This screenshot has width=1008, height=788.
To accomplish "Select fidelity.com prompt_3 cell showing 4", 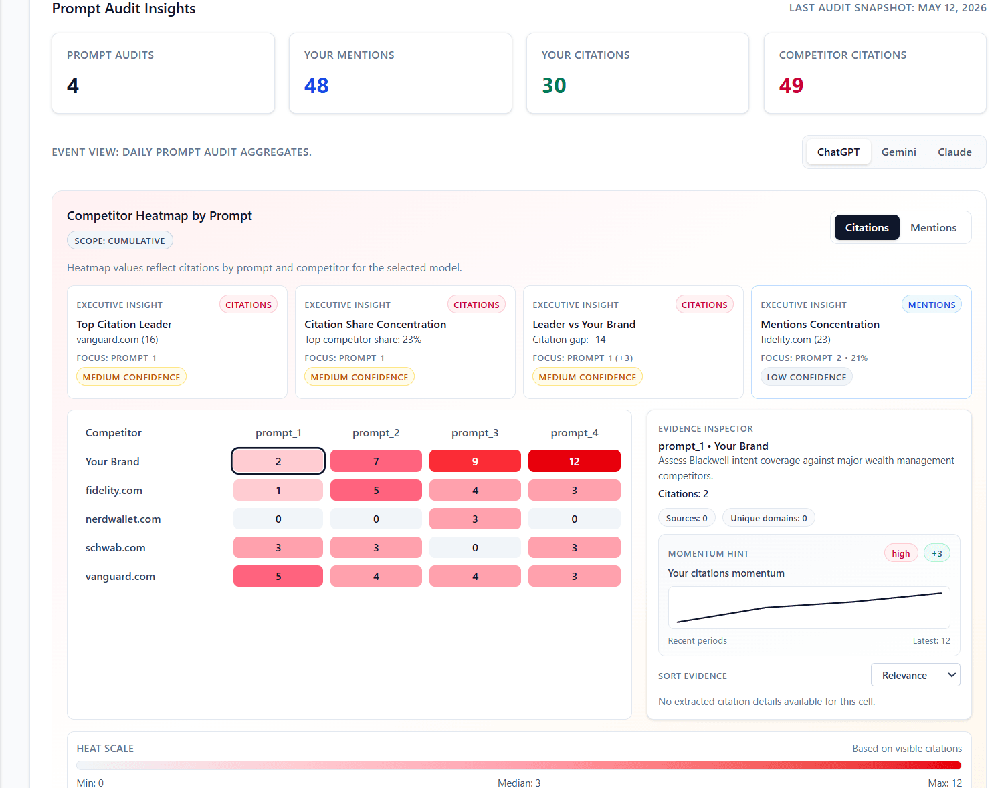I will click(475, 490).
